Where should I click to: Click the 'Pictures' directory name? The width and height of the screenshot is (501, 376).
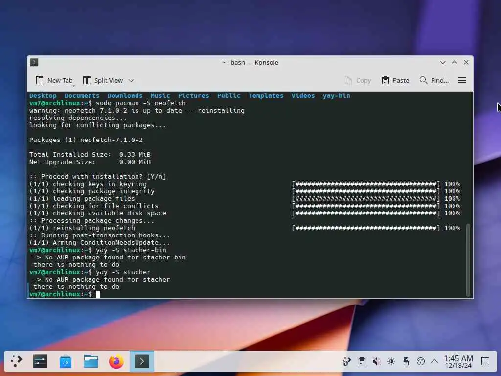pos(193,95)
